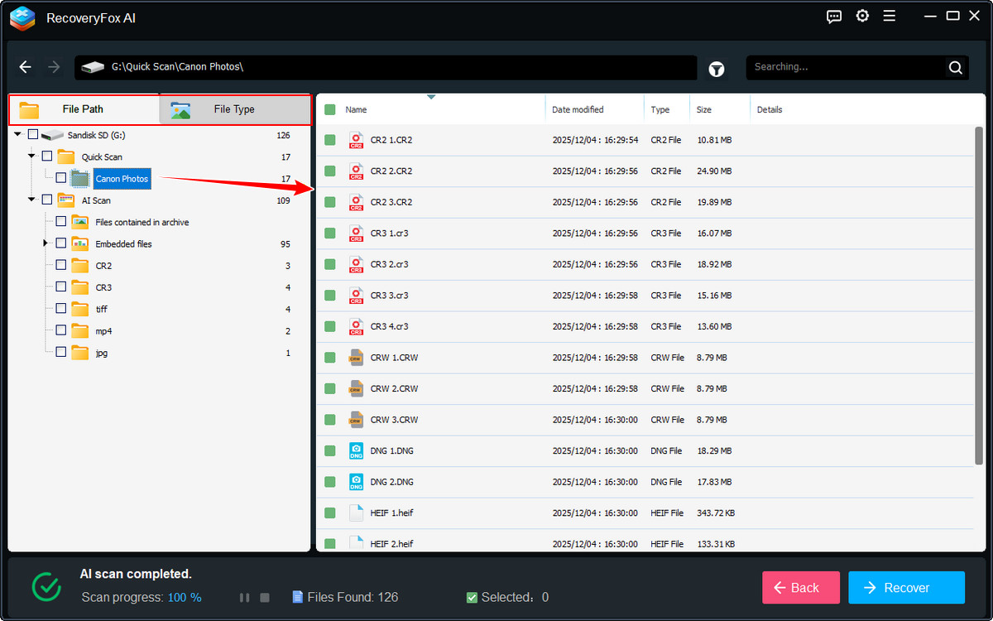This screenshot has width=993, height=621.
Task: Tick the mp4 folder checkbox
Action: point(61,330)
